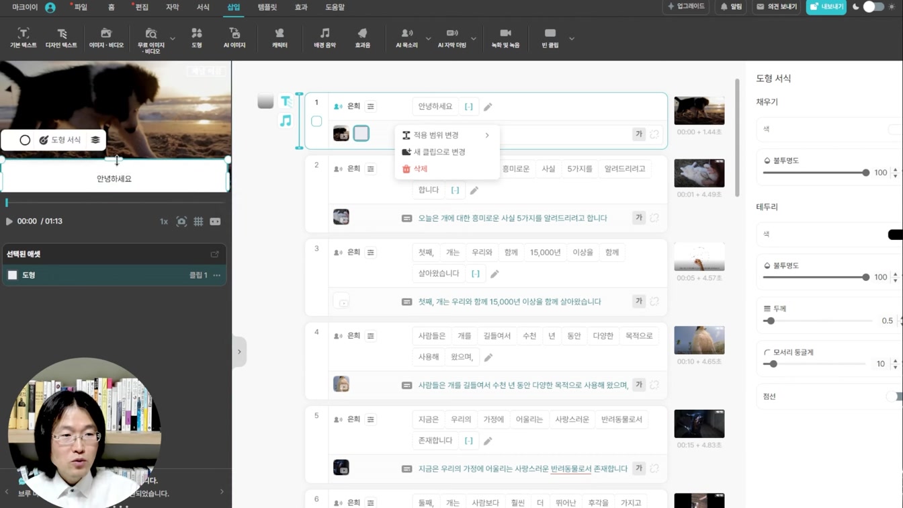Click the pencil edit icon in clip 4
This screenshot has height=508, width=903.
click(488, 357)
